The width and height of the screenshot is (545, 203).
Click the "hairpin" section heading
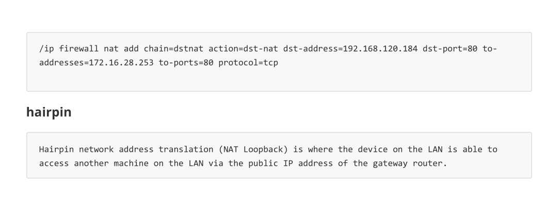[x=49, y=112]
